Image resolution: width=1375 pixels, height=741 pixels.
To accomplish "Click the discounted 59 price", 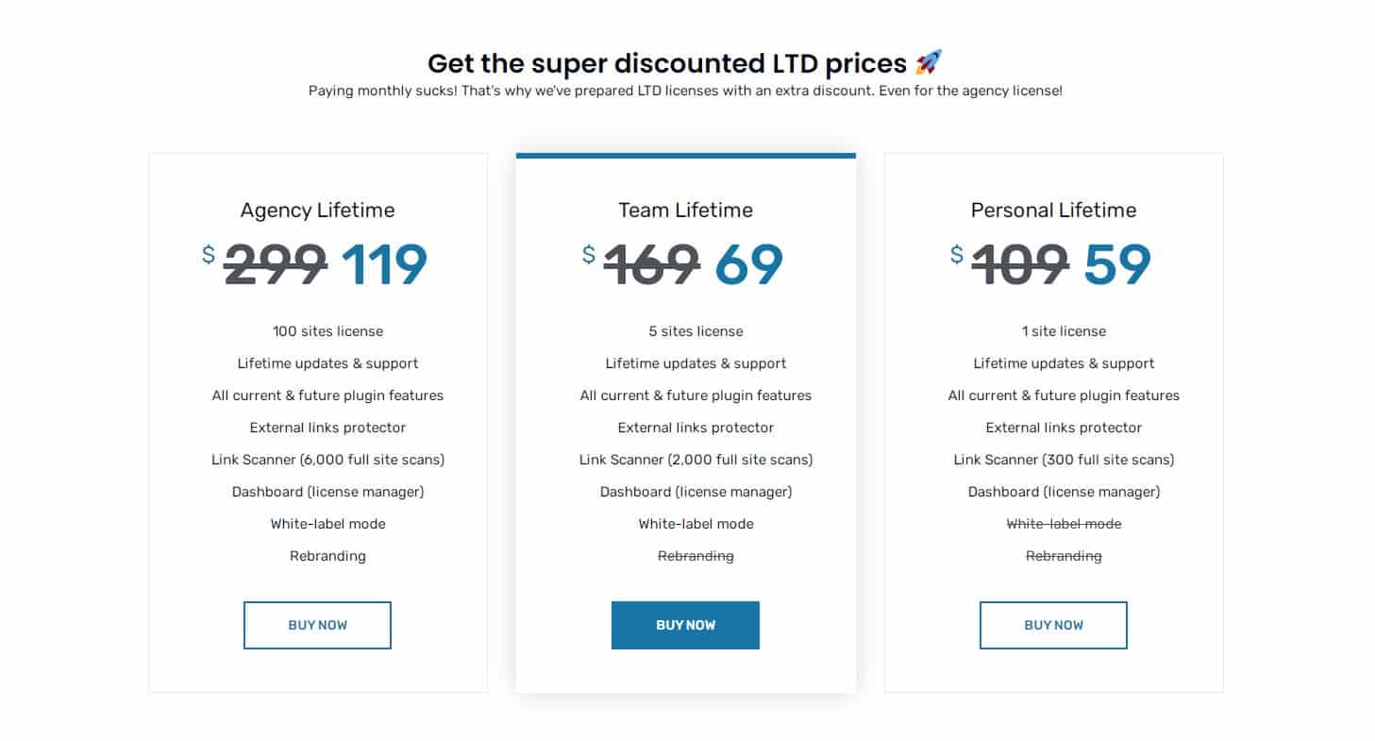I will [1117, 264].
